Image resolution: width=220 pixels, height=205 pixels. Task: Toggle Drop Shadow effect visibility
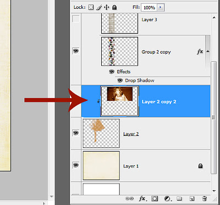[120, 80]
